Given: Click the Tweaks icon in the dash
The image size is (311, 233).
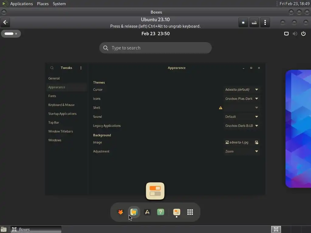Looking at the screenshot, I should click(x=177, y=212).
